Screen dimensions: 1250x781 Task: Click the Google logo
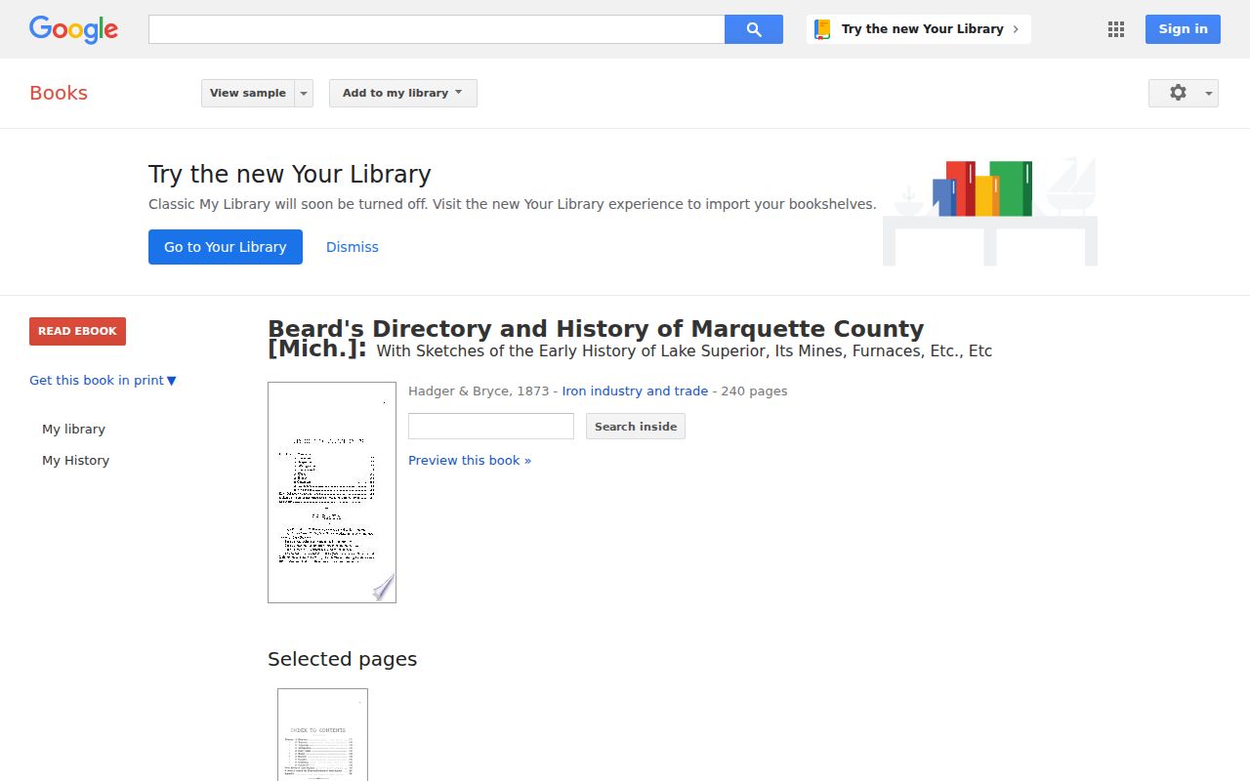[73, 29]
